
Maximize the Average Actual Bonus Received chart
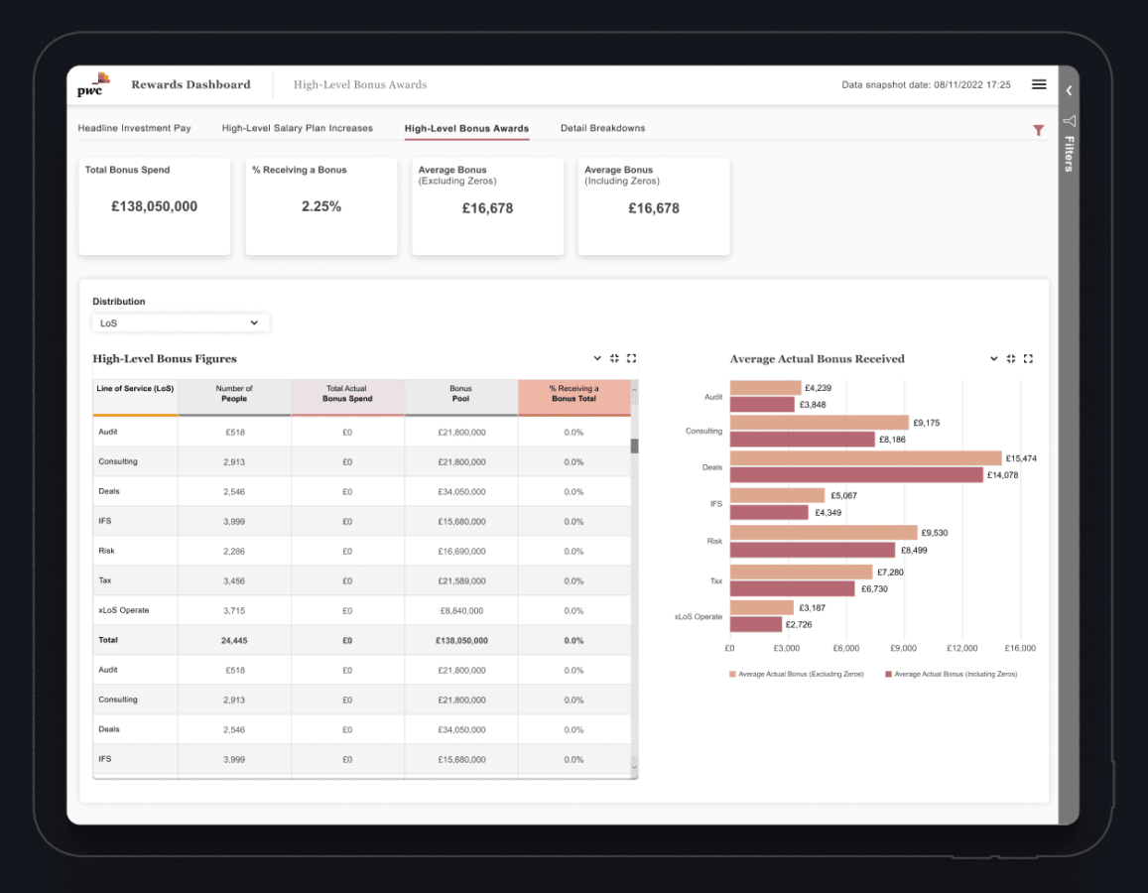tap(1028, 358)
